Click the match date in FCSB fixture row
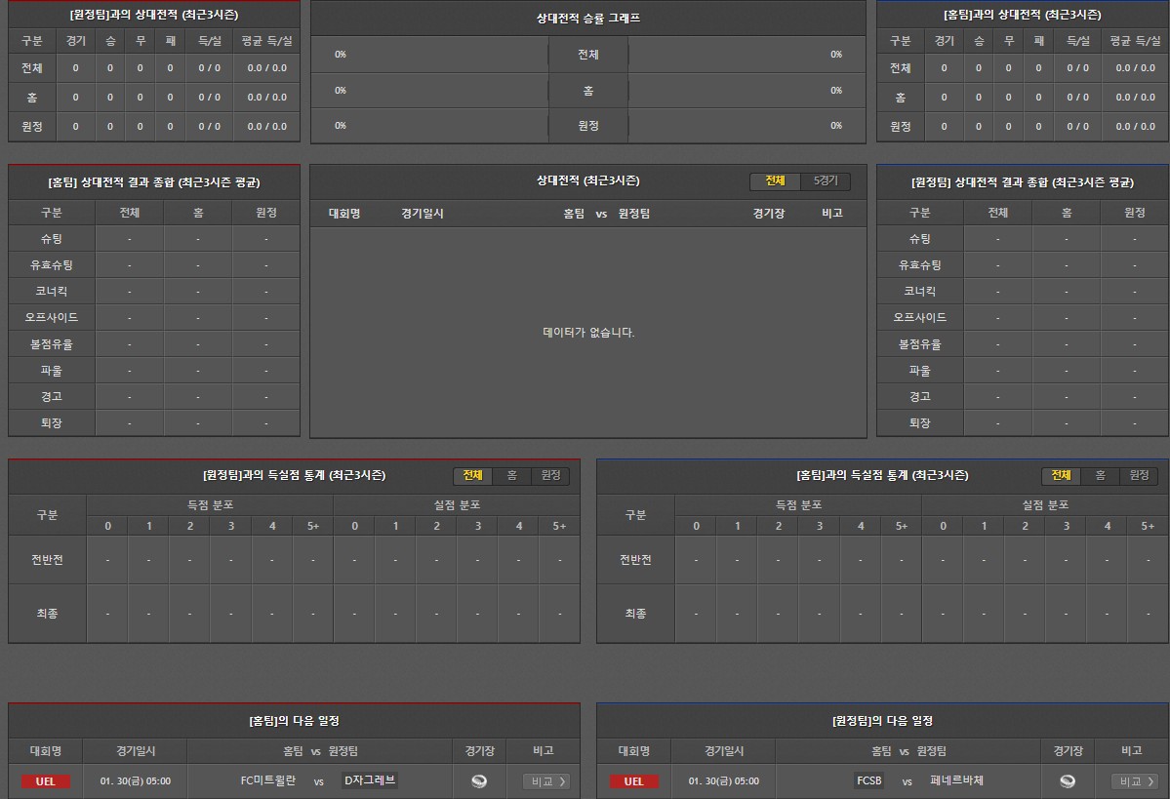 tap(723, 781)
